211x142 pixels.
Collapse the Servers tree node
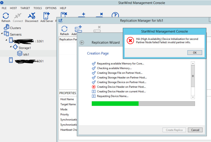tap(2, 33)
